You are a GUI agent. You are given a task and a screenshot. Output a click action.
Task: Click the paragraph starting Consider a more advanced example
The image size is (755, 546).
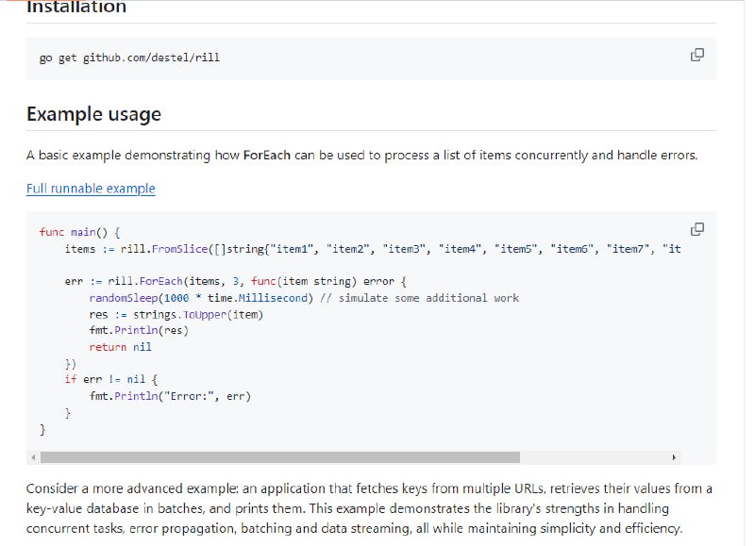click(369, 508)
